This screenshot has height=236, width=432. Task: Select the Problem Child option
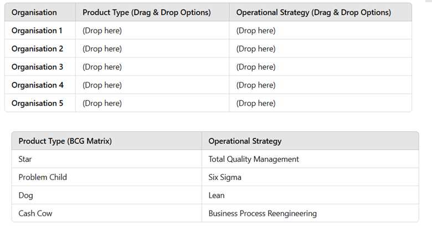point(43,177)
